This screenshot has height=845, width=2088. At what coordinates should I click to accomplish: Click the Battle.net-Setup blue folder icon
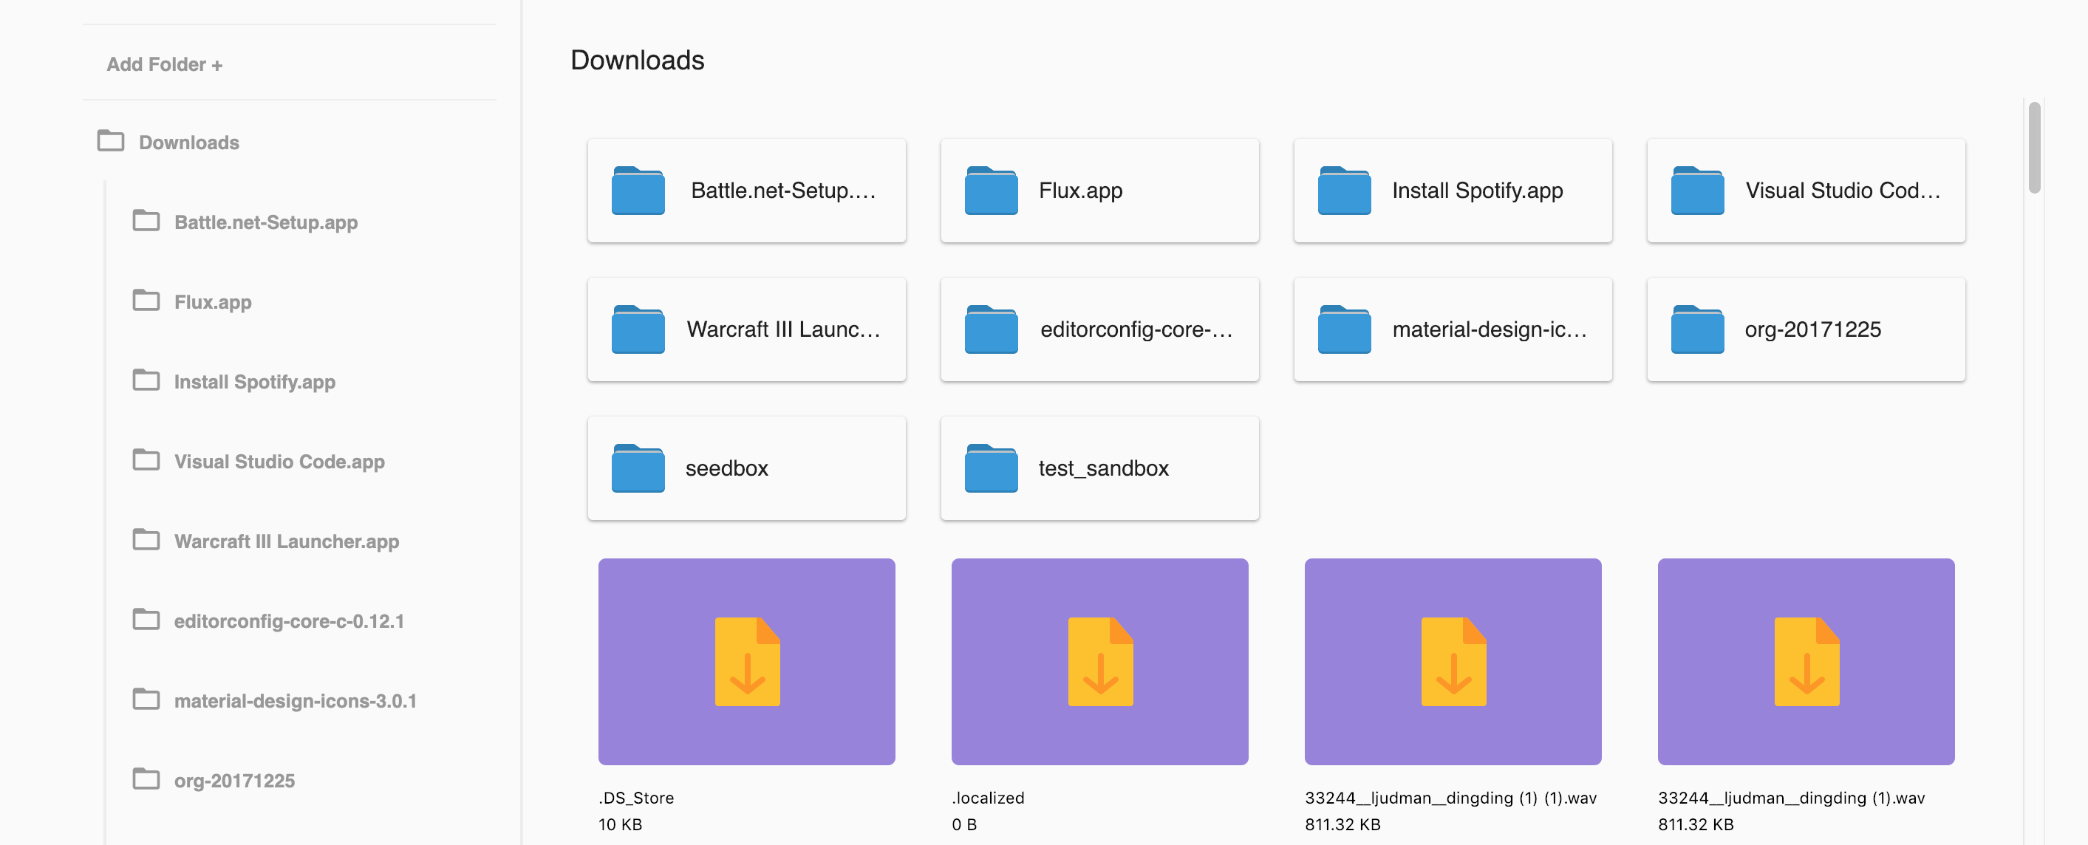638,191
